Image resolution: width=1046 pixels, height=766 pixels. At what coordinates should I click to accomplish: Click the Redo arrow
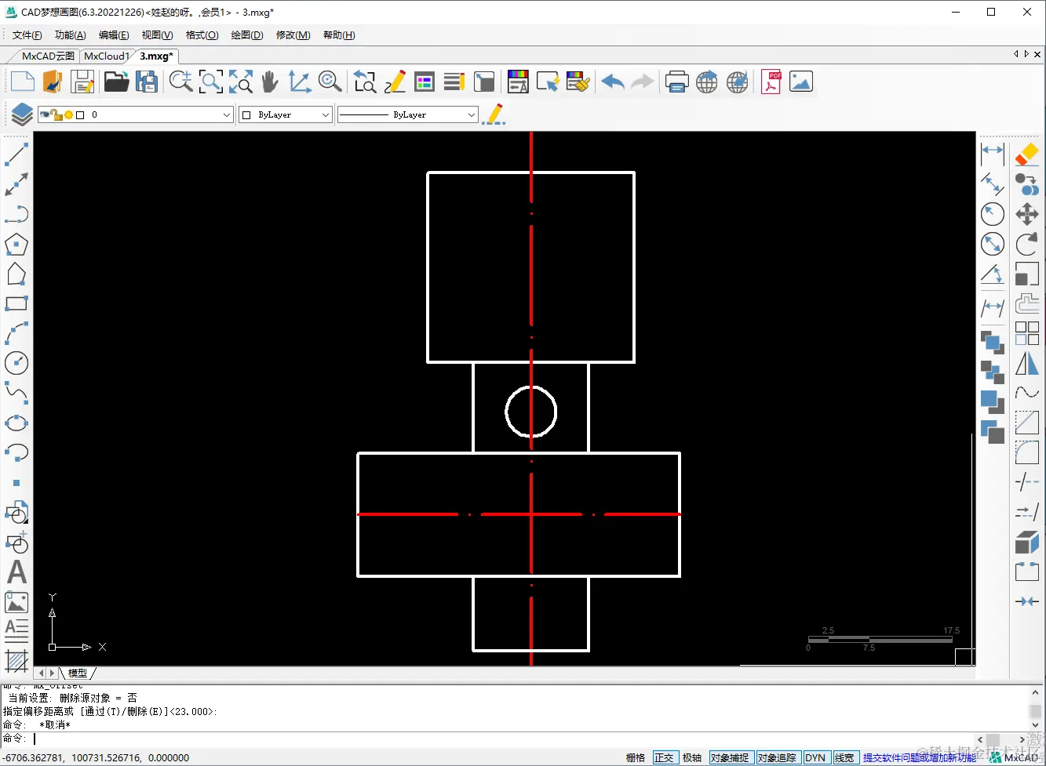(643, 82)
